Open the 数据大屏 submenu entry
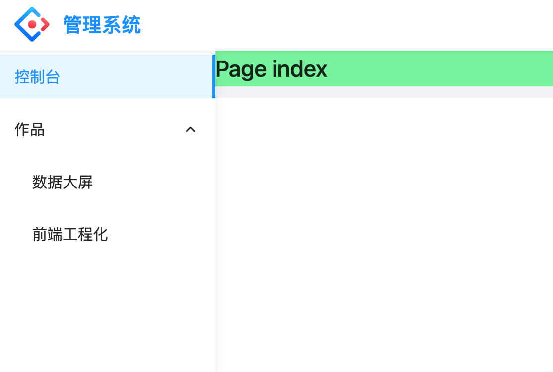 [63, 182]
